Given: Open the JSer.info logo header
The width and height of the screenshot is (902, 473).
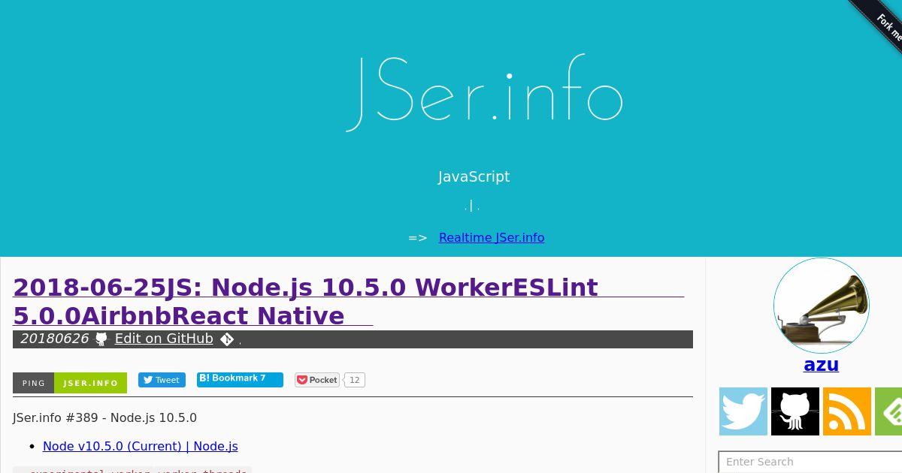Looking at the screenshot, I should coord(485,92).
